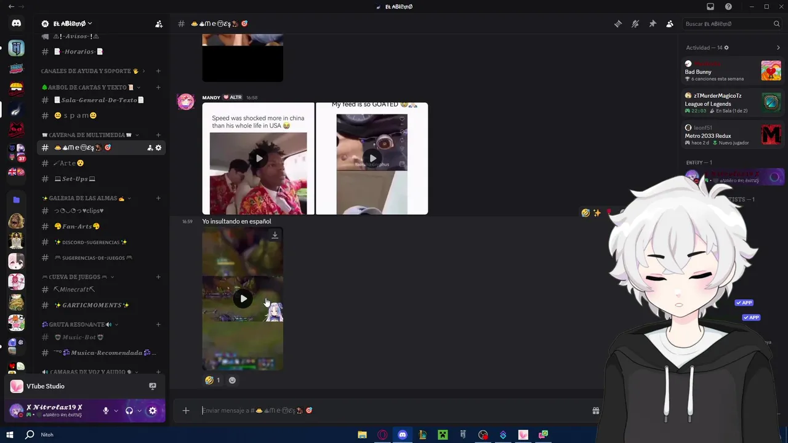The width and height of the screenshot is (788, 443).
Task: Add channel to Cueva de Juegos
Action: click(158, 277)
